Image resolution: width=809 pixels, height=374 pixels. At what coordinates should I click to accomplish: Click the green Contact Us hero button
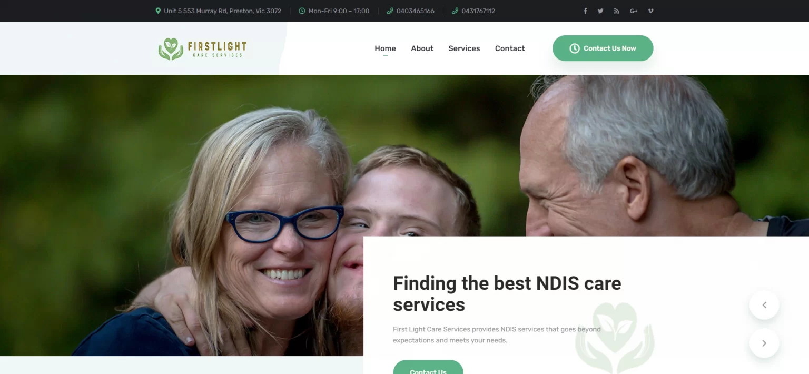click(x=428, y=367)
